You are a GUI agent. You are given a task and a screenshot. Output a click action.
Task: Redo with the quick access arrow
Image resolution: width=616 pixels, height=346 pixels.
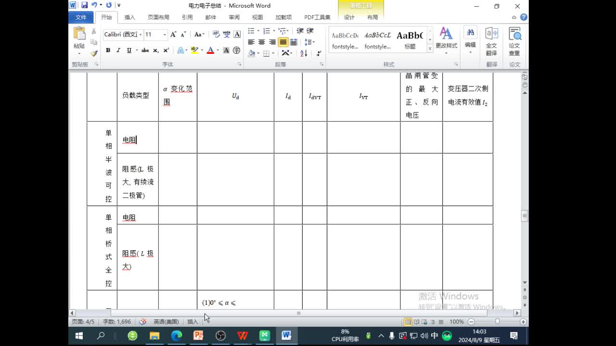click(109, 5)
